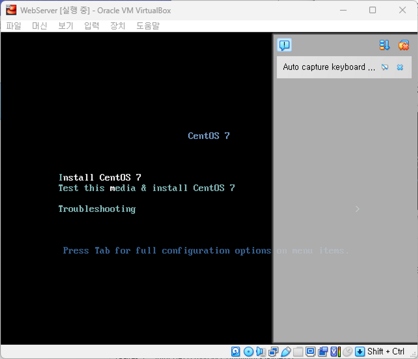The height and width of the screenshot is (359, 418).
Task: Click the CentOS 7 boot title
Action: click(x=209, y=136)
